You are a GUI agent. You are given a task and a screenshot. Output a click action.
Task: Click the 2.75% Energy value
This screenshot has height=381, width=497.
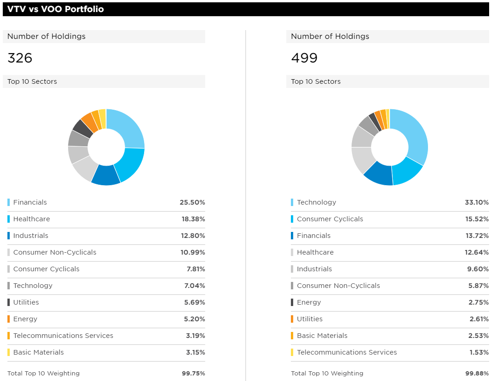(x=478, y=302)
